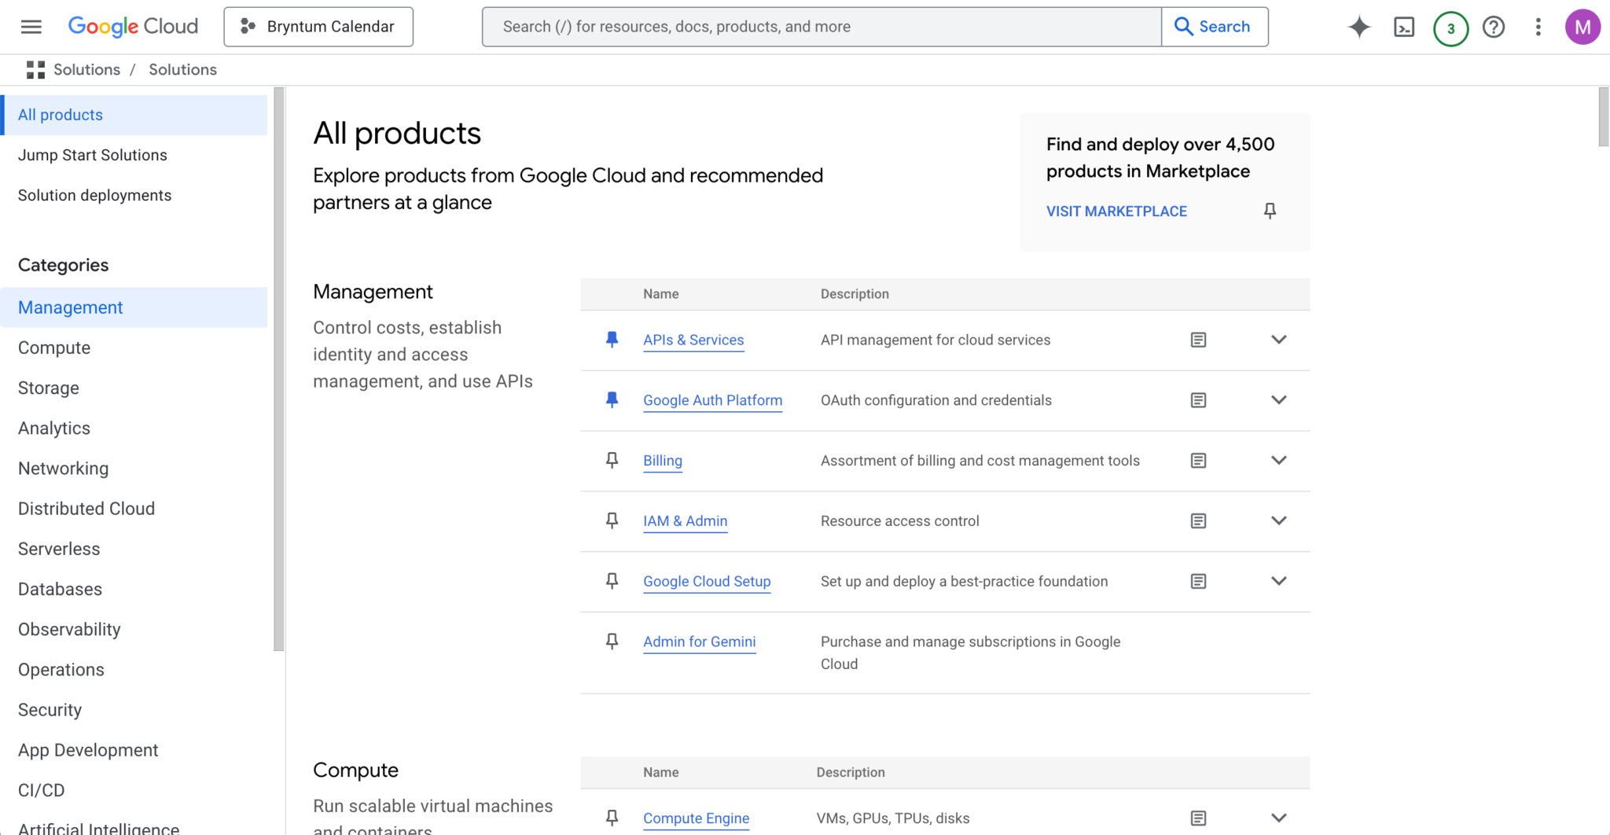This screenshot has height=835, width=1610.
Task: Expand the Google Cloud Setup row
Action: coord(1279,581)
